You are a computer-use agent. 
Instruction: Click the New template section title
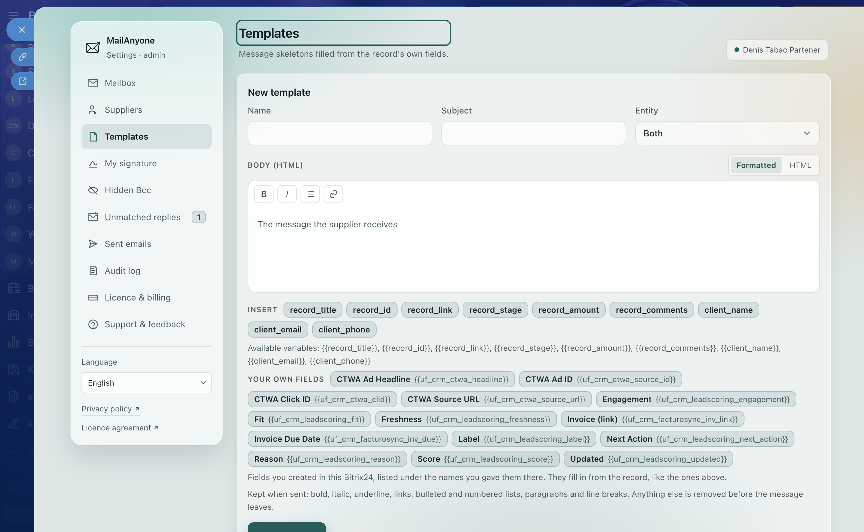coord(279,93)
